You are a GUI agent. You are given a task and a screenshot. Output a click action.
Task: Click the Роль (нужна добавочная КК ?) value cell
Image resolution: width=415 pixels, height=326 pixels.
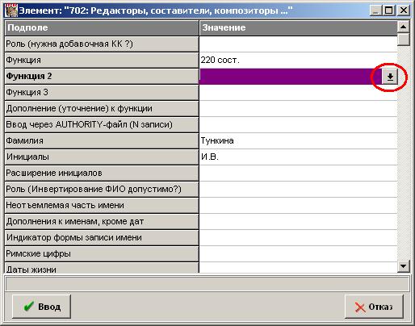[x=298, y=44]
